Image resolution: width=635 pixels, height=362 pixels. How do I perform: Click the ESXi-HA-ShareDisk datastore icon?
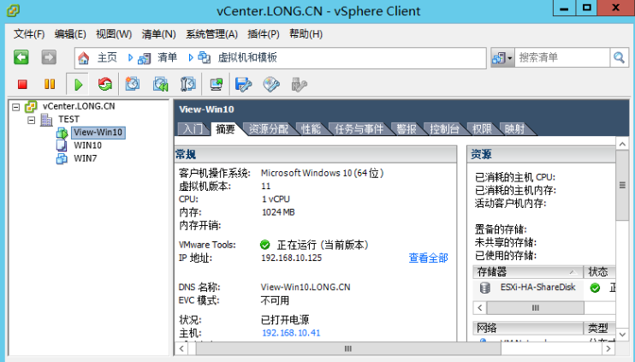point(484,288)
